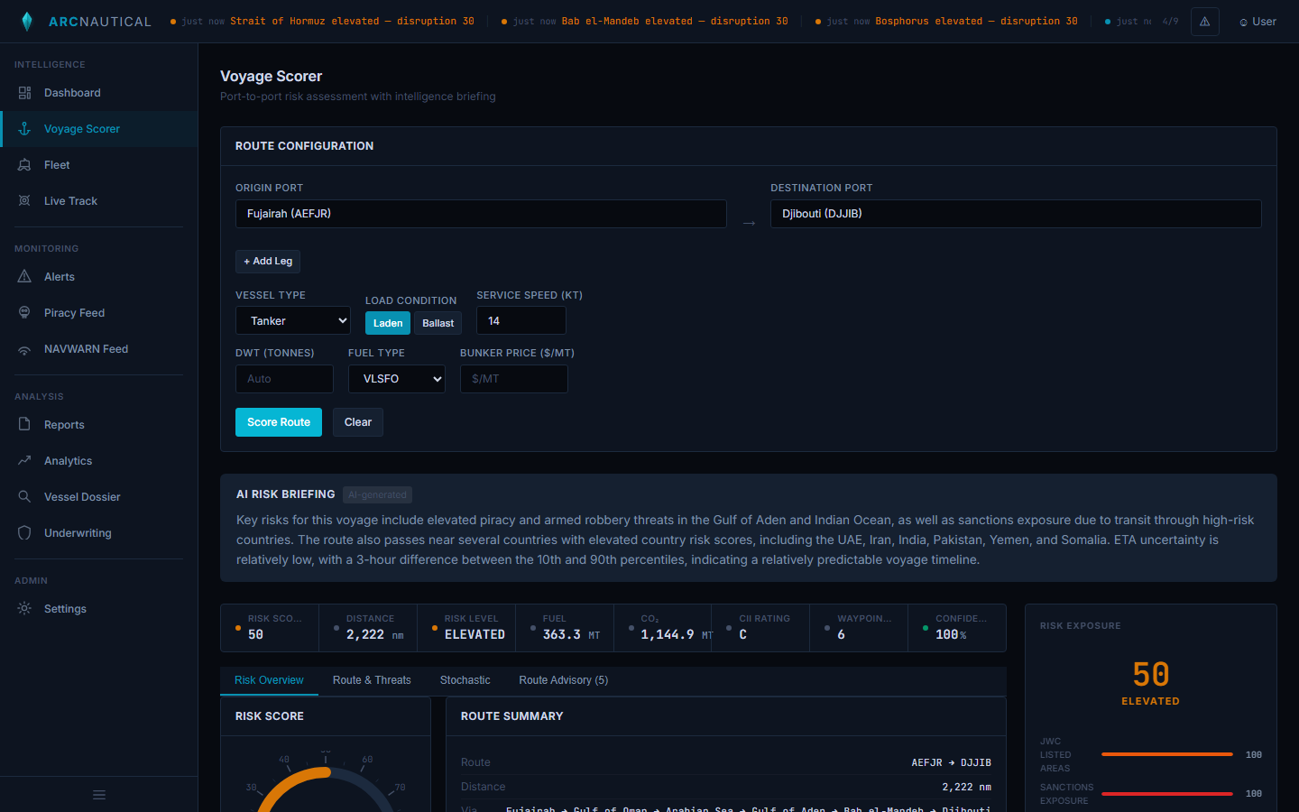Click the Destination Port field showing Djibouti
Screen dimensions: 1299x812
click(x=1016, y=214)
